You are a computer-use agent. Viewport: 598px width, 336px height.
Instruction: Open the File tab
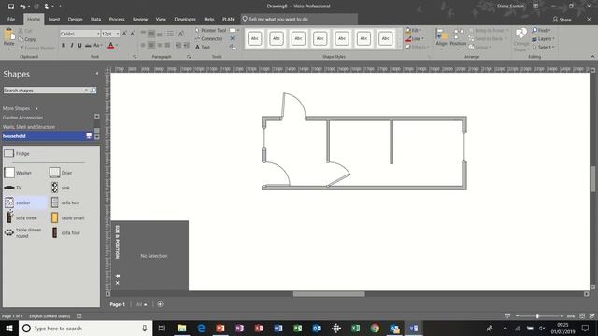(x=11, y=19)
